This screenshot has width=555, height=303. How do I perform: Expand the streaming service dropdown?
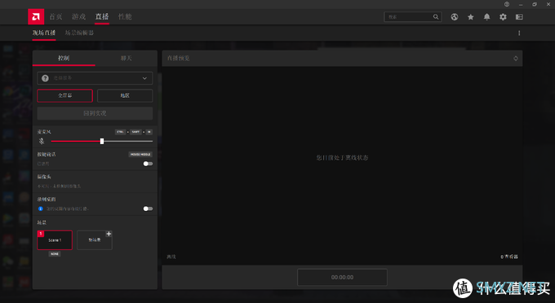tap(95, 78)
